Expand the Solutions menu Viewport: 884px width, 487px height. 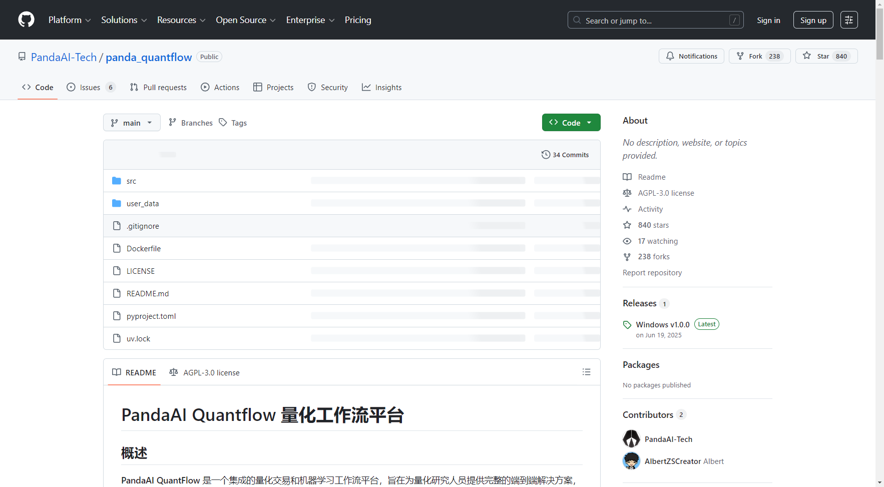[124, 20]
